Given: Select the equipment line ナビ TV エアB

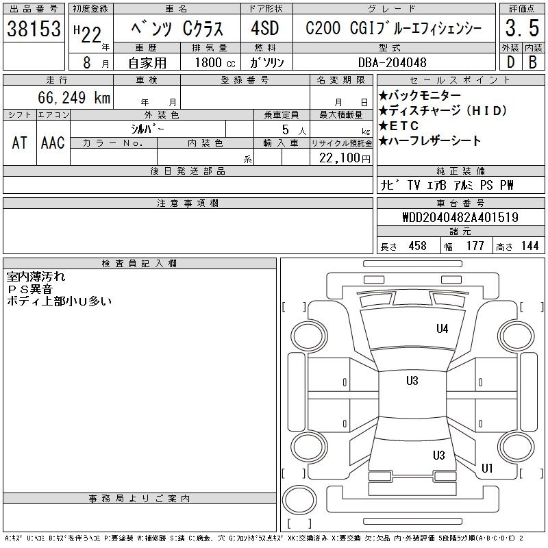Looking at the screenshot, I should pos(414,185).
